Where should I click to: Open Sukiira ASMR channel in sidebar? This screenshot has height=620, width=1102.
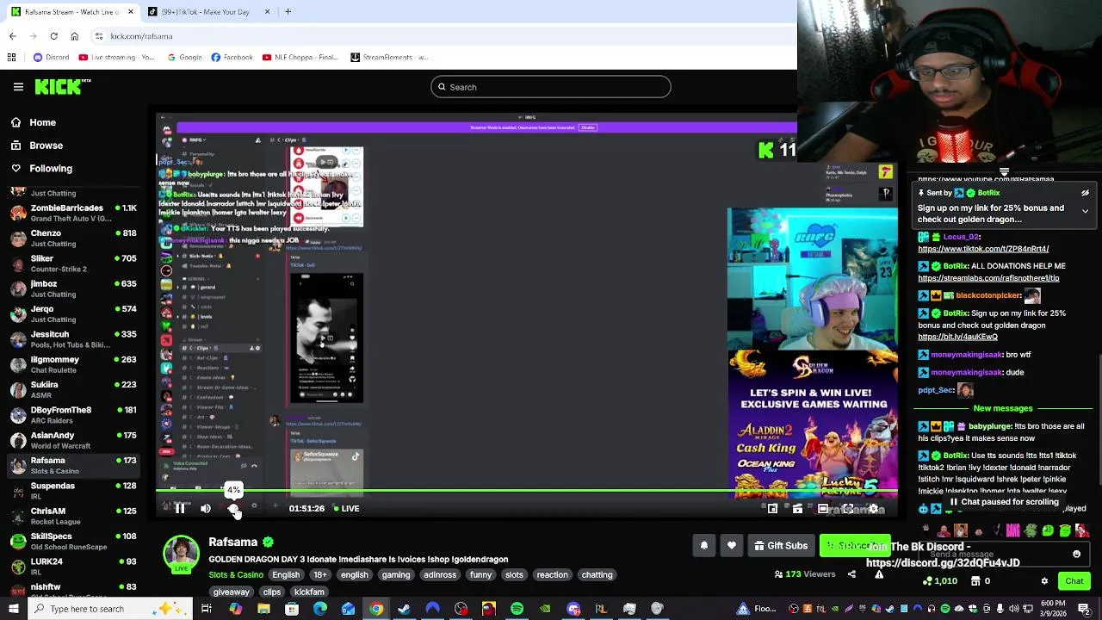[73, 389]
